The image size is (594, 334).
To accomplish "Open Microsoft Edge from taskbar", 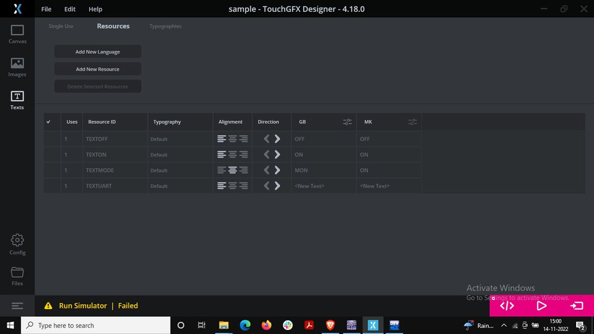I will pos(245,325).
